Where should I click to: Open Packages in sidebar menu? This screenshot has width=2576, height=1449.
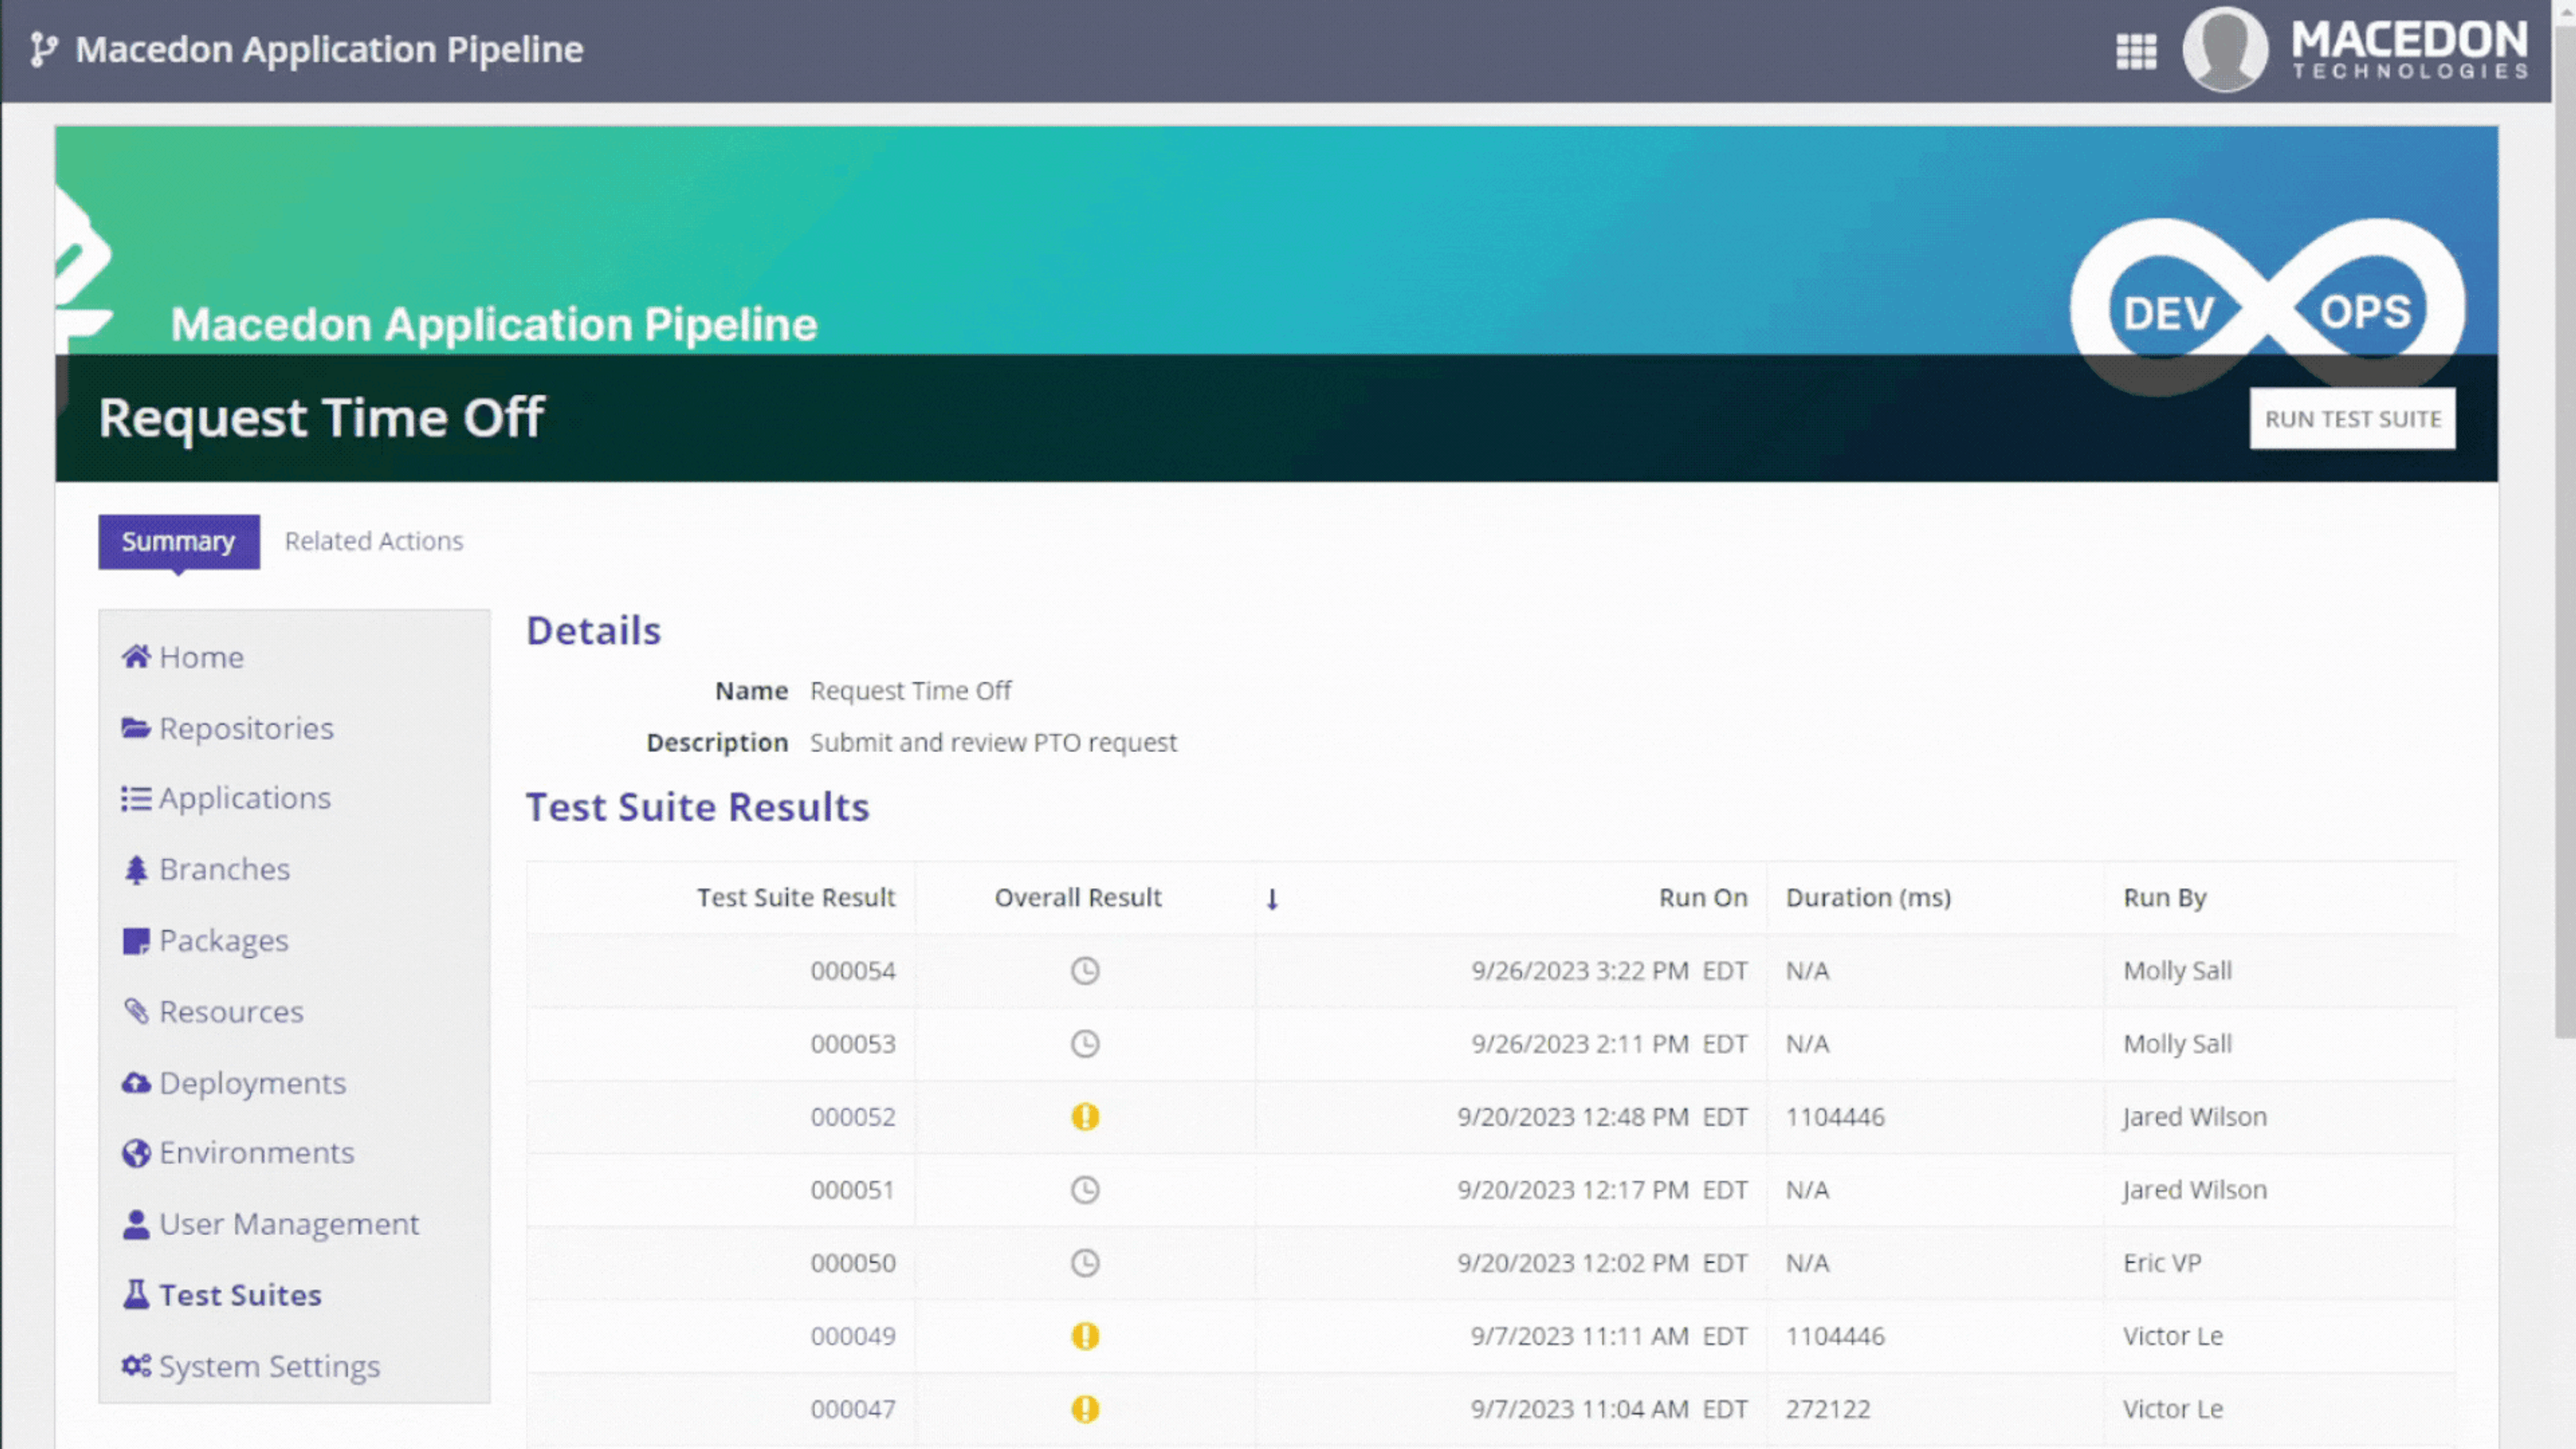coord(223,941)
